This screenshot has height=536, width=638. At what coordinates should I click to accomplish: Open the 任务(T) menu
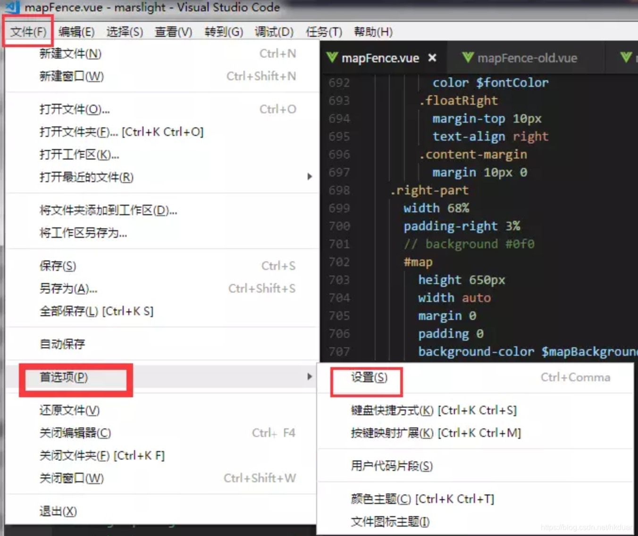[x=324, y=32]
